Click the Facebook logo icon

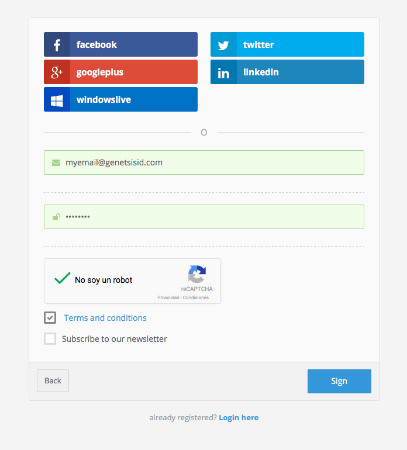click(57, 45)
